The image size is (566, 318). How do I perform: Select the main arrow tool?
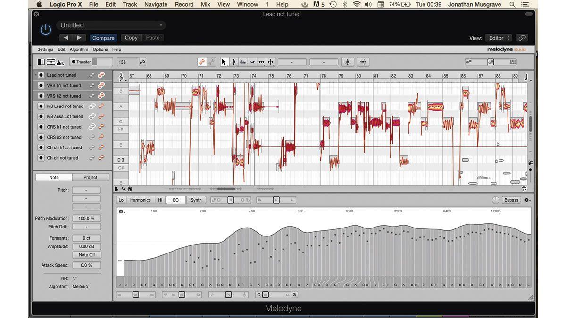[224, 62]
